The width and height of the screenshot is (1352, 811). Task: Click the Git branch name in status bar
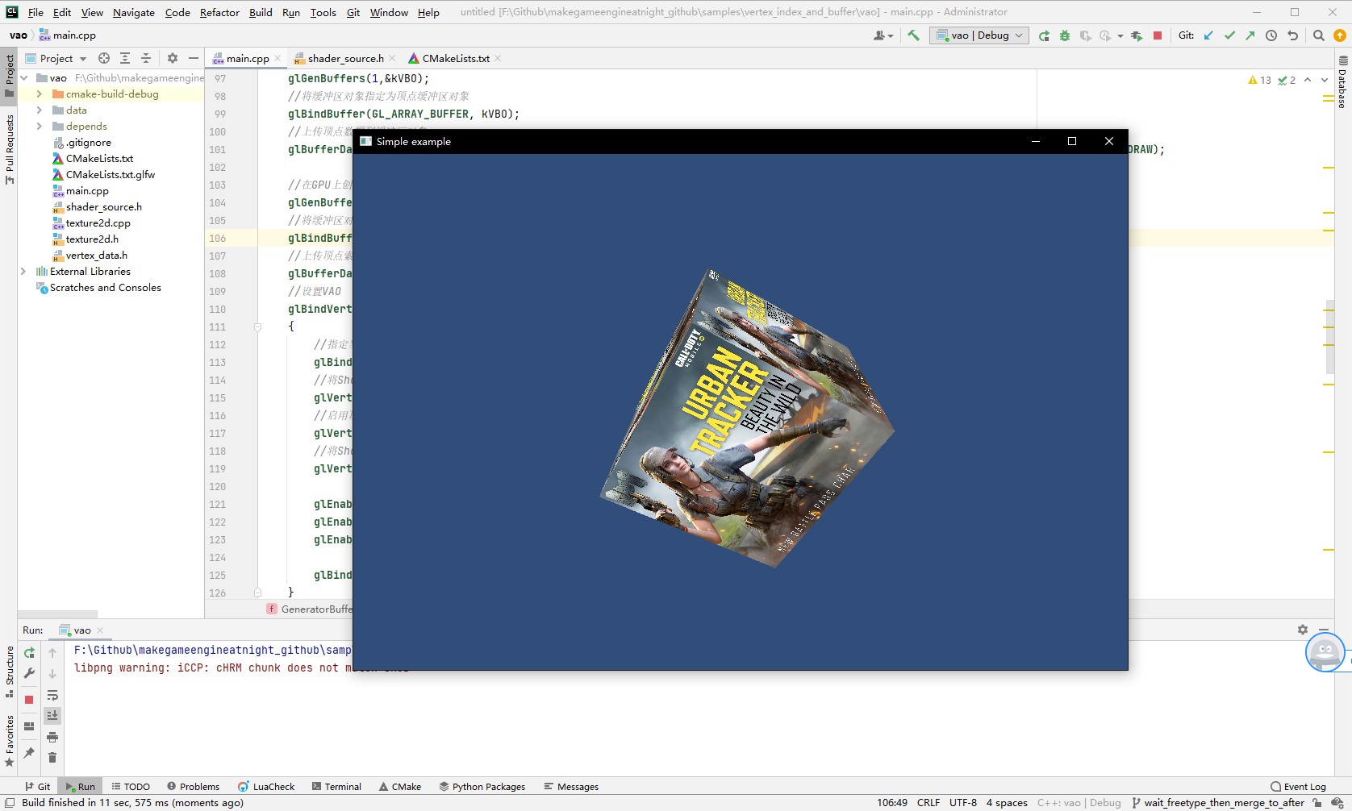pos(1218,803)
